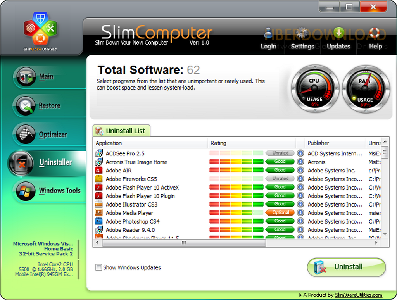397x300 pixels.
Task: Click the info icon for Adobe Photoshop CS4
Action: (x=300, y=221)
